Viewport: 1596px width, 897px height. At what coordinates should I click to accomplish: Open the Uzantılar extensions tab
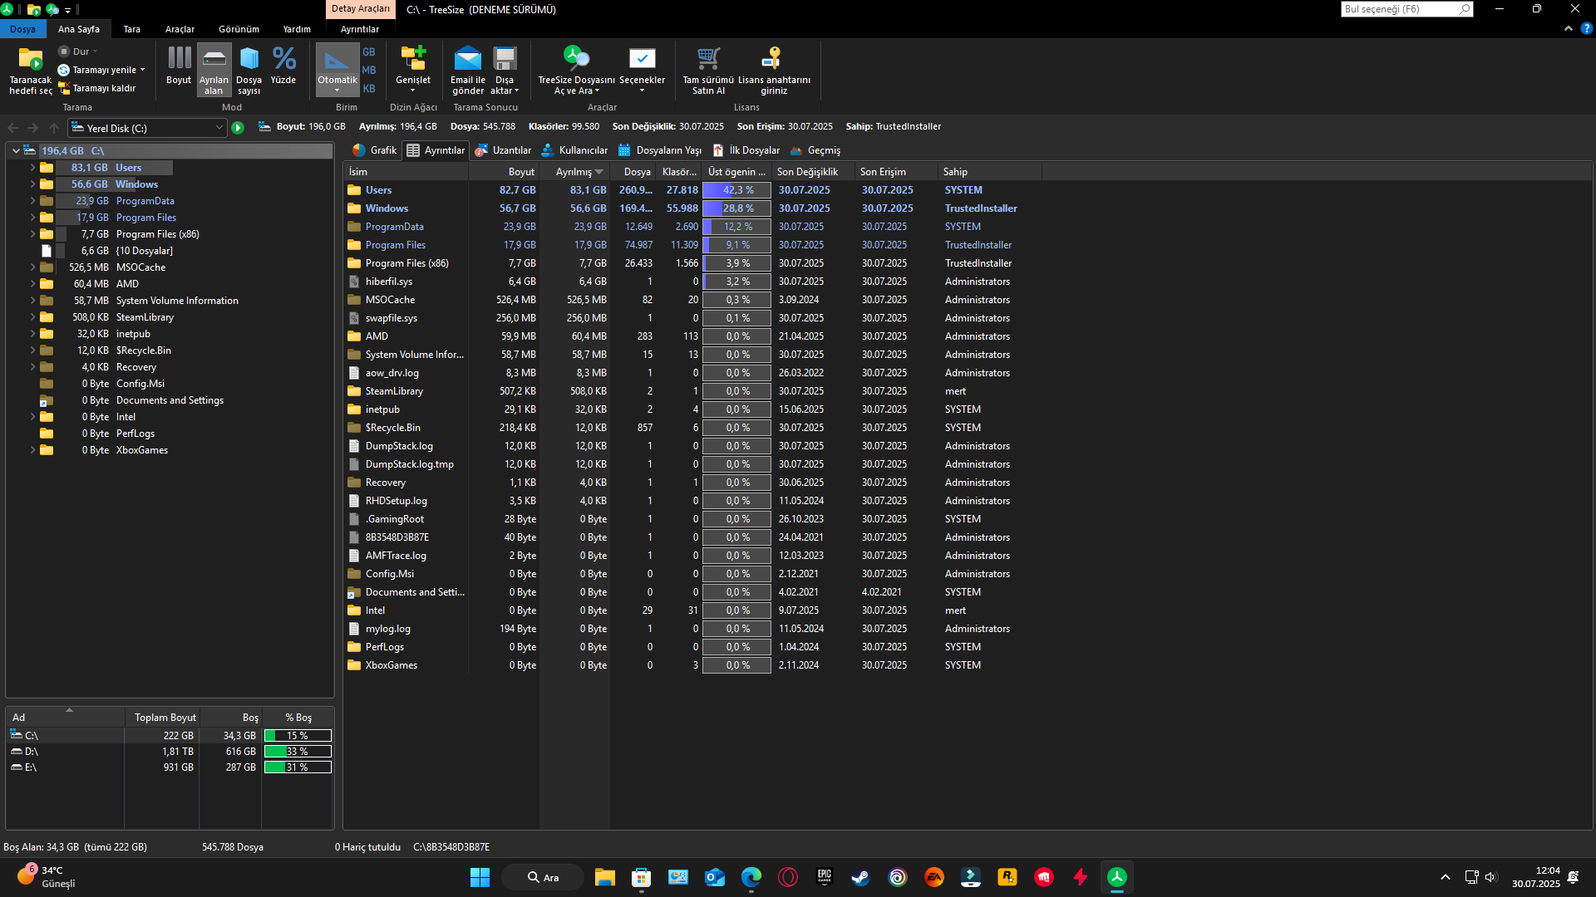coord(503,150)
